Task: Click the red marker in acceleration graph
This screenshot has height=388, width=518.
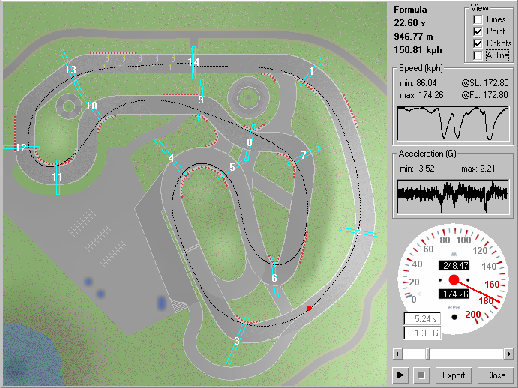Action: pos(424,197)
